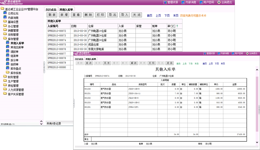The height and width of the screenshot is (150, 260).
Task: Click 备注 input field in detail card
Action: point(169,139)
